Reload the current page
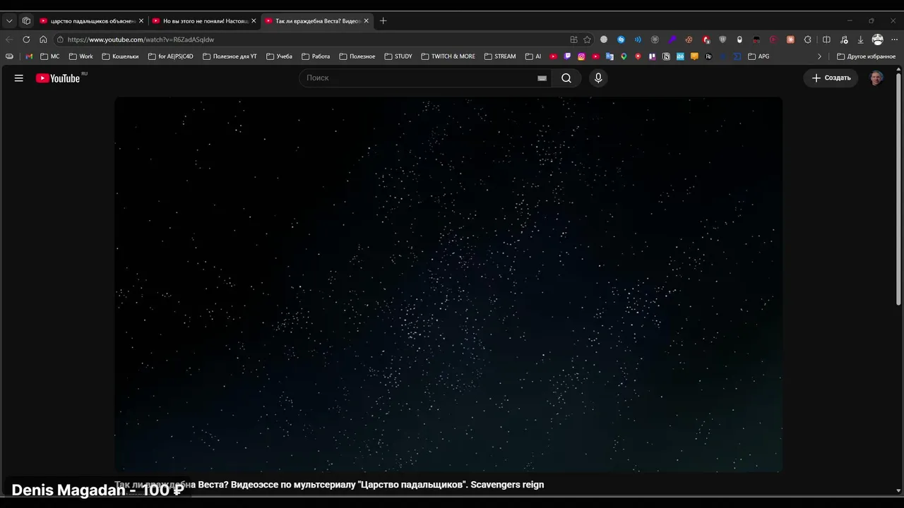904x508 pixels. (26, 40)
